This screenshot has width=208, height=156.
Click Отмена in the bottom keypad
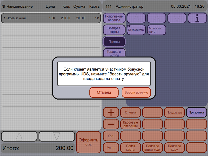pyautogui.click(x=131, y=112)
